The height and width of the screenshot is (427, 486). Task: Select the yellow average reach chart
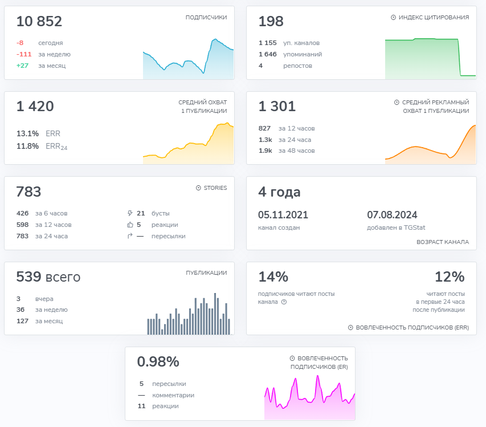pos(188,145)
